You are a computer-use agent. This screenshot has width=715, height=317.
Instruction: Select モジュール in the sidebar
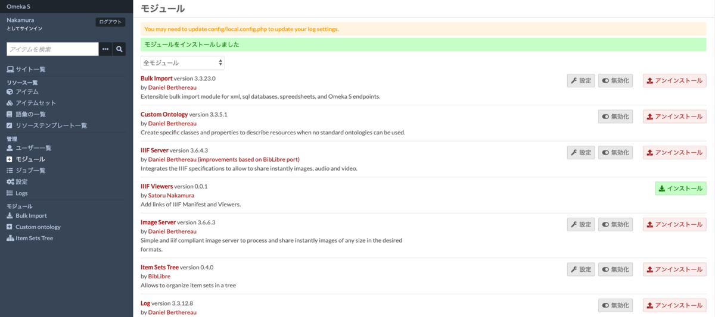[x=25, y=159]
